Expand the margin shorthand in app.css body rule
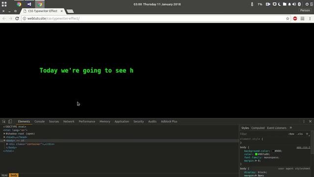The image size is (314, 177). 256,161
